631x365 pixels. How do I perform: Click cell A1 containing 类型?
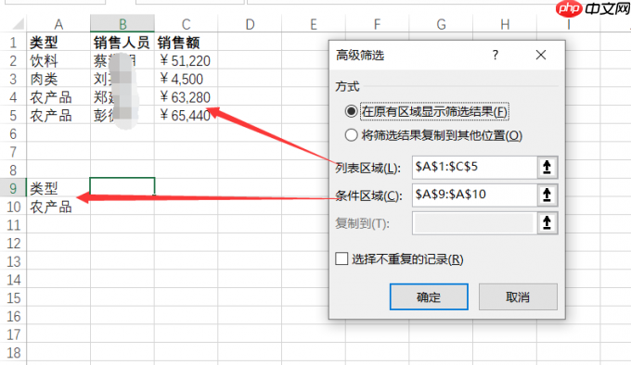58,43
